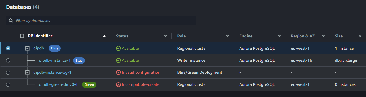Collapse all rows via header tree toggle
The height and width of the screenshot is (97, 366).
[22, 36]
